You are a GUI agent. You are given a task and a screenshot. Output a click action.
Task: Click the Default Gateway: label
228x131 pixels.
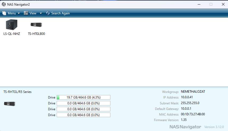[167, 109]
